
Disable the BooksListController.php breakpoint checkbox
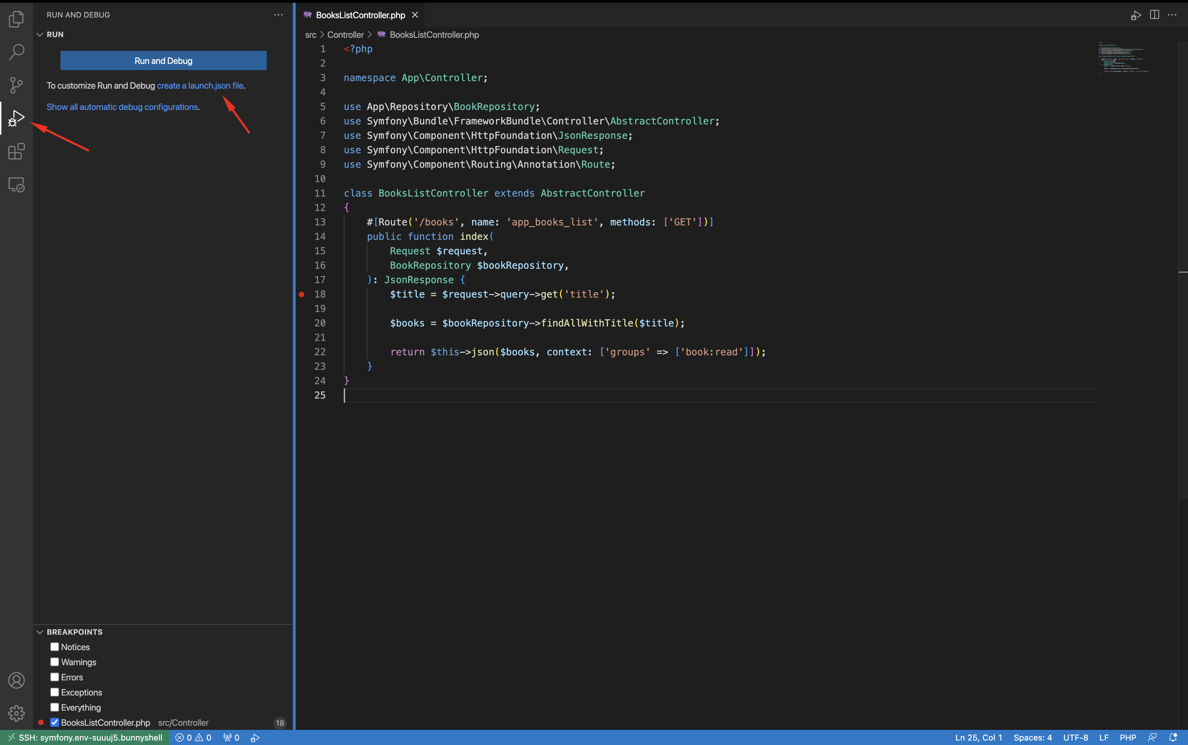[55, 722]
